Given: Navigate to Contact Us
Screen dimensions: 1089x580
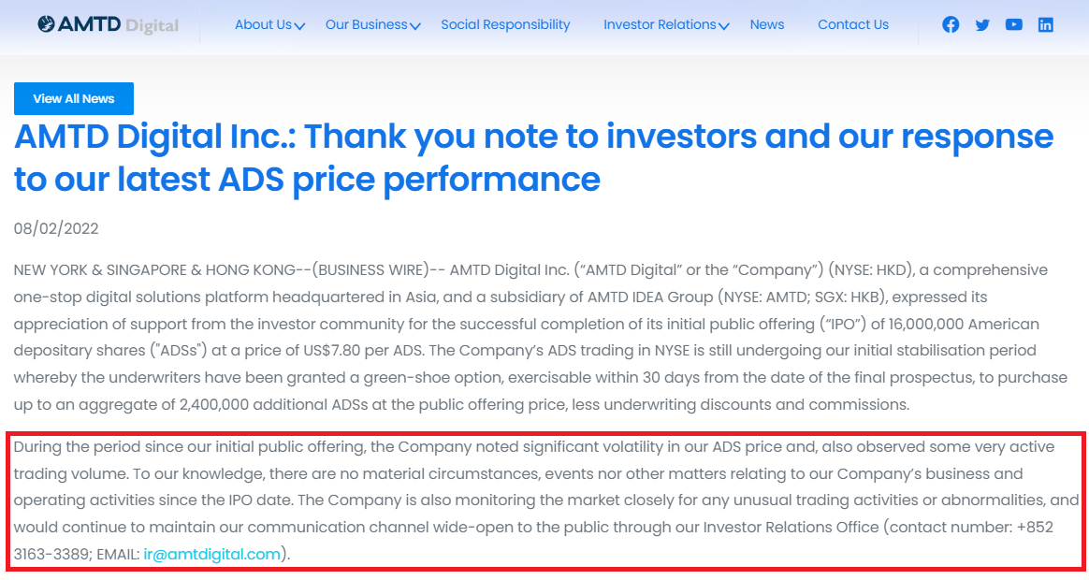Looking at the screenshot, I should tap(853, 25).
